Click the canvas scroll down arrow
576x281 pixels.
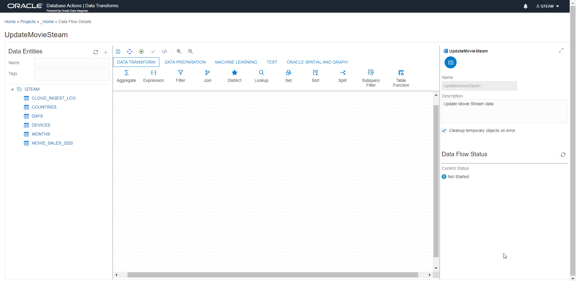coord(436,268)
